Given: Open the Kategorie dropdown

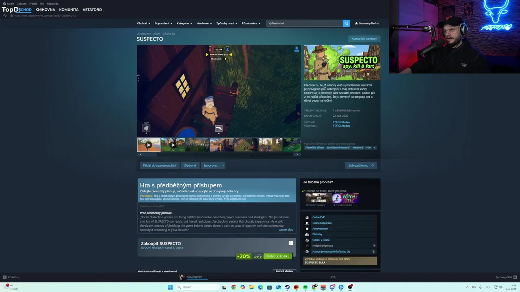Looking at the screenshot, I should click(x=184, y=23).
